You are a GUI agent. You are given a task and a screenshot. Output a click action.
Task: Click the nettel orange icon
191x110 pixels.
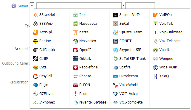tap(76, 32)
